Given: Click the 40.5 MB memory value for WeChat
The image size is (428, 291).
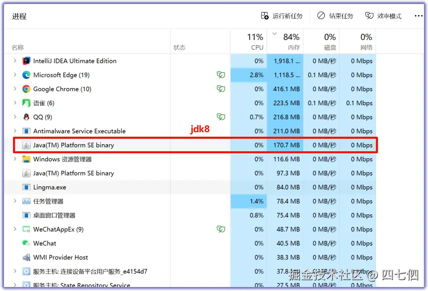Looking at the screenshot, I should click(288, 243).
